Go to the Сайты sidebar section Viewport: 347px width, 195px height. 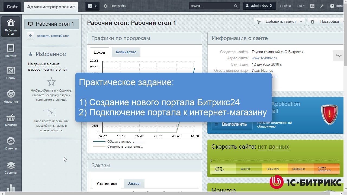(x=11, y=73)
